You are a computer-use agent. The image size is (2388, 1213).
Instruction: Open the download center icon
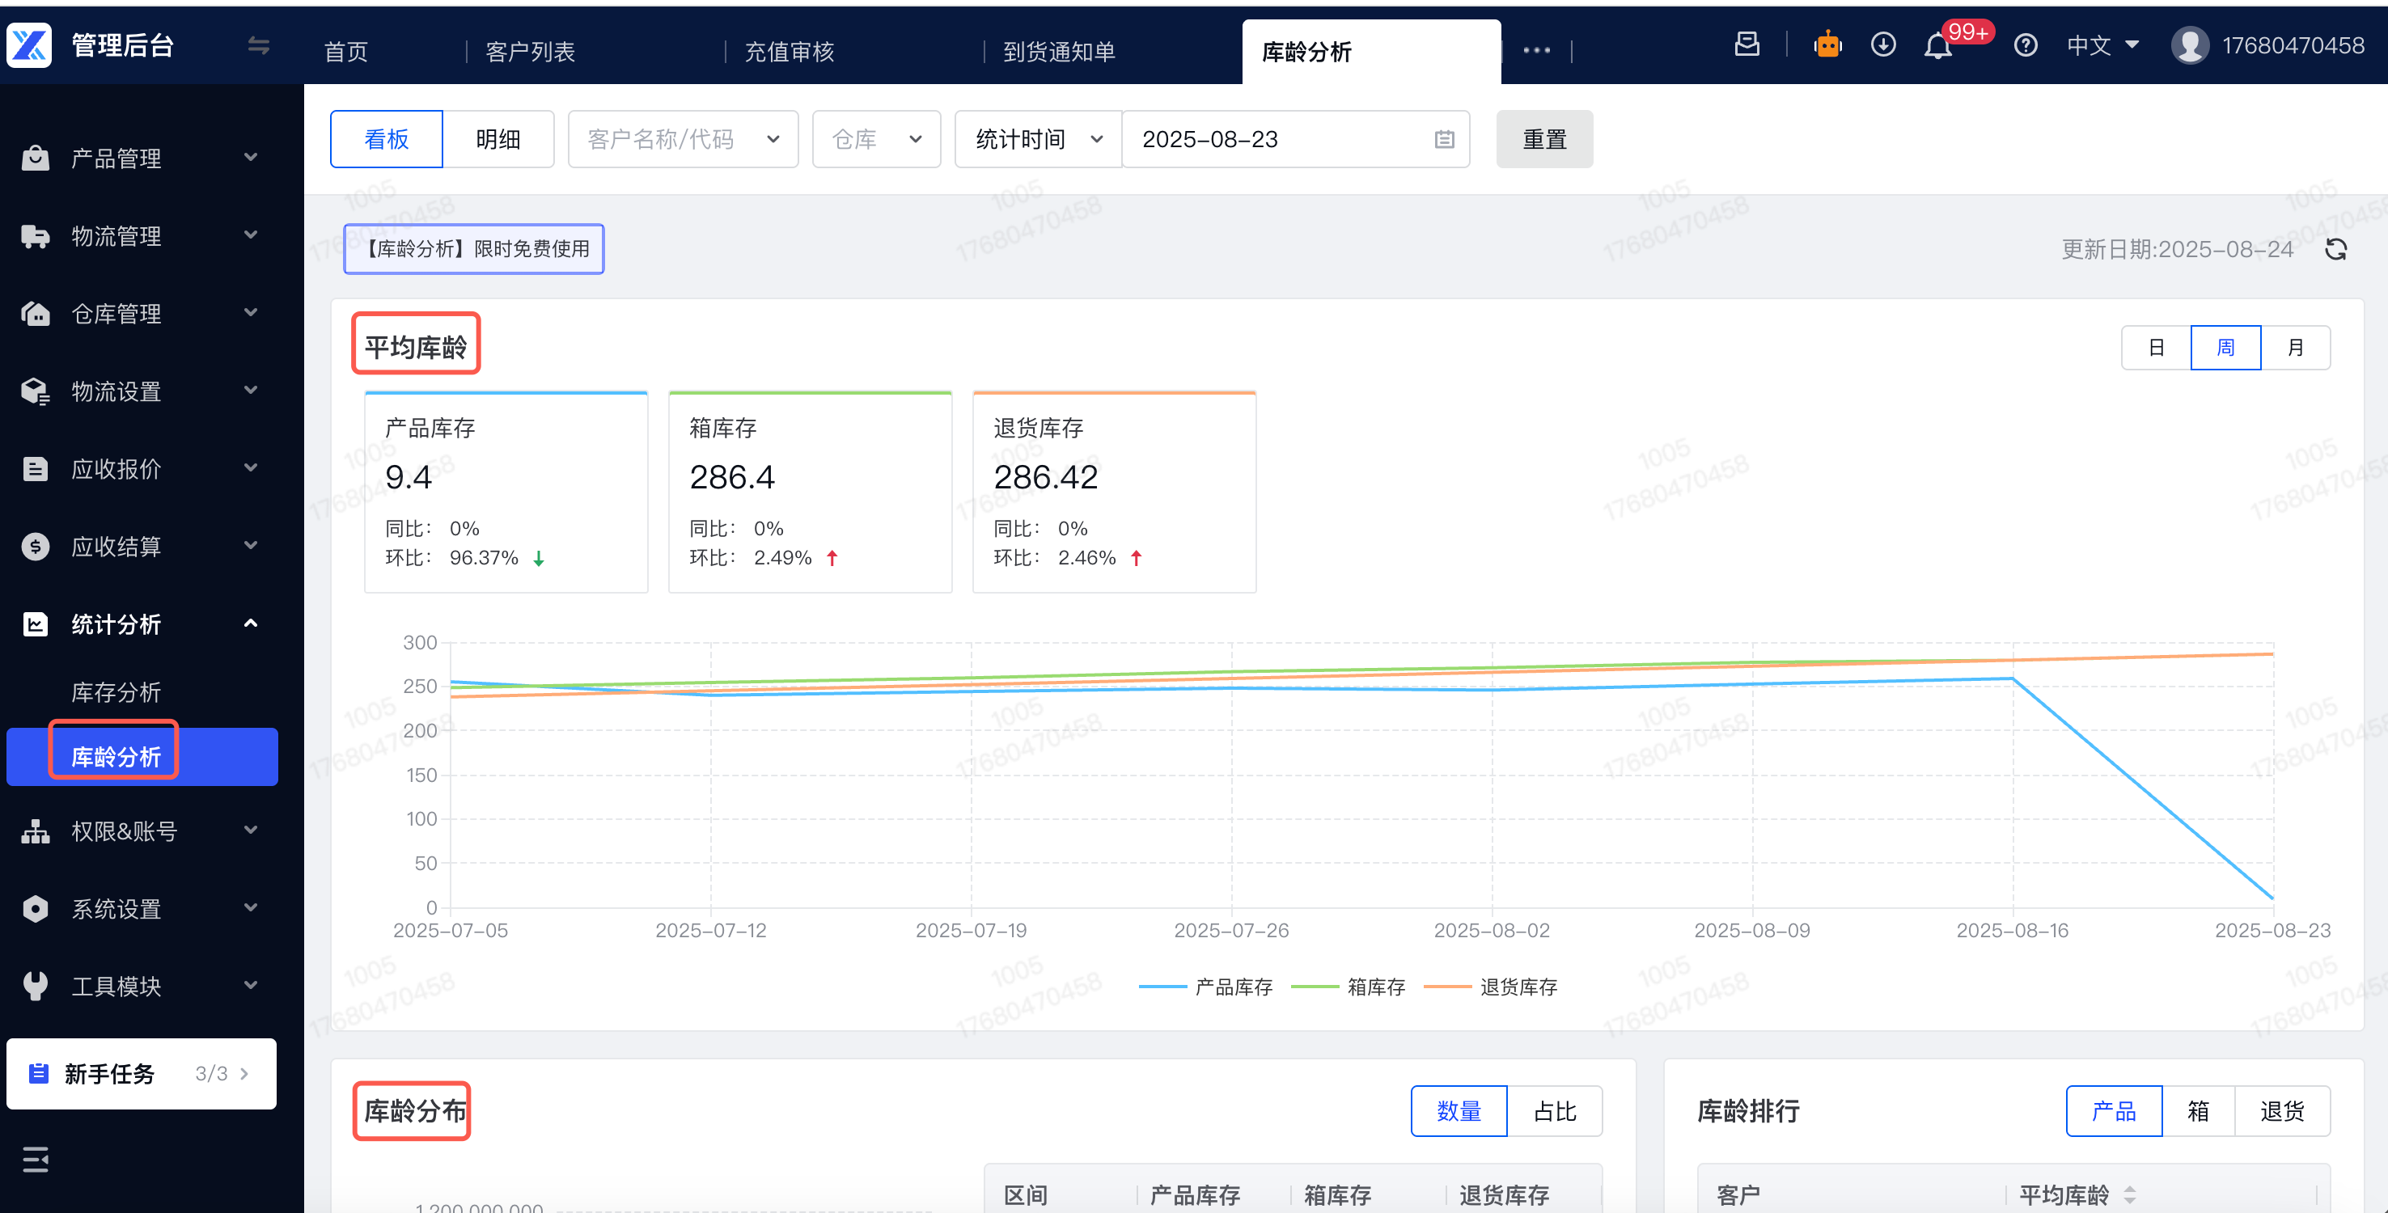[x=1882, y=44]
